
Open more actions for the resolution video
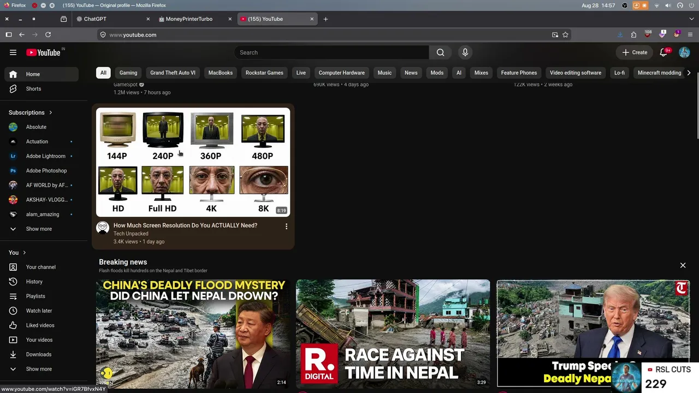point(286,227)
